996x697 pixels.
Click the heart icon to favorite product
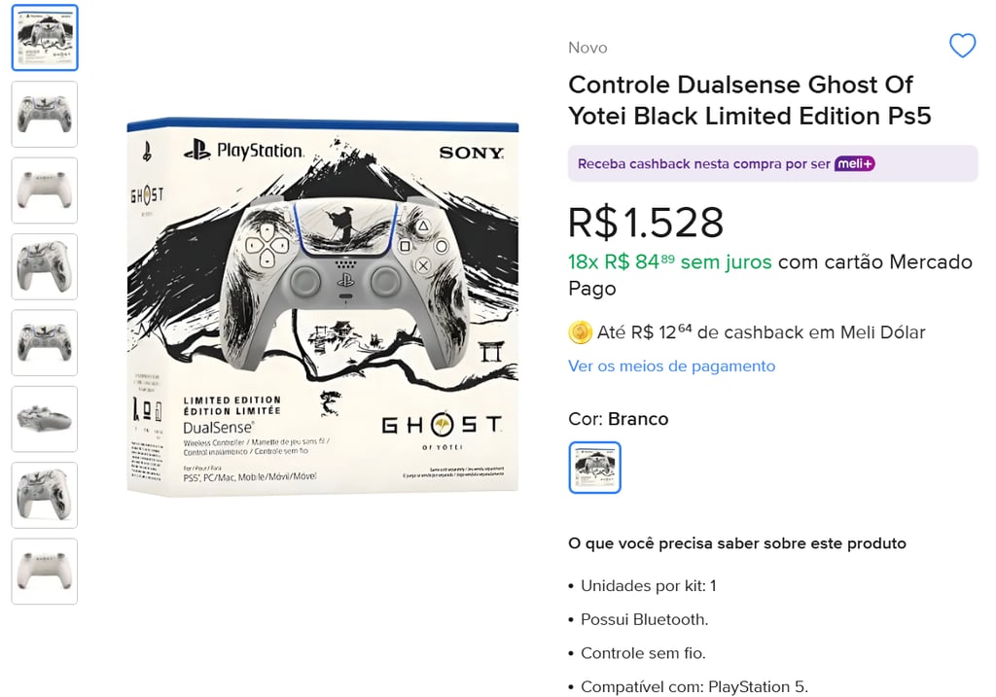pyautogui.click(x=963, y=46)
